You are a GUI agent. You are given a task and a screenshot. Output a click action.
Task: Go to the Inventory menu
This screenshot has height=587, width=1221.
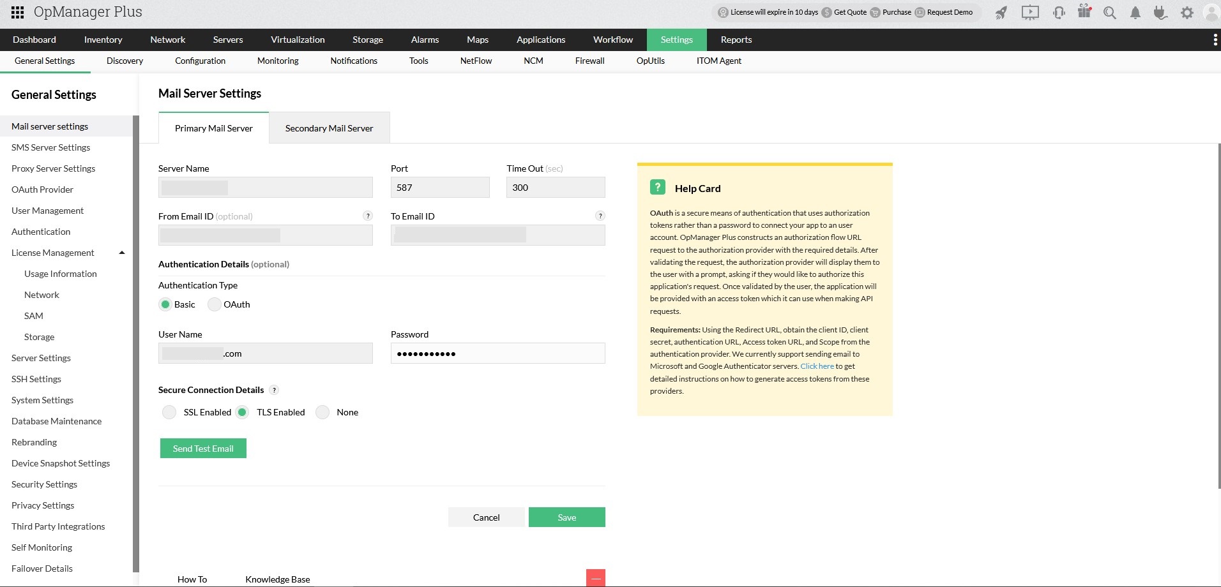pyautogui.click(x=103, y=40)
